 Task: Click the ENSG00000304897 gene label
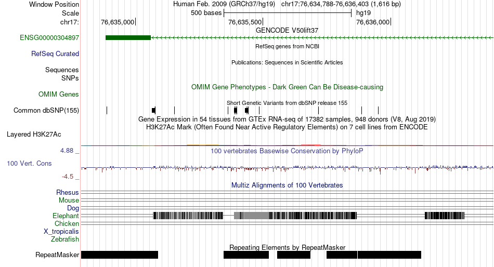(49, 38)
